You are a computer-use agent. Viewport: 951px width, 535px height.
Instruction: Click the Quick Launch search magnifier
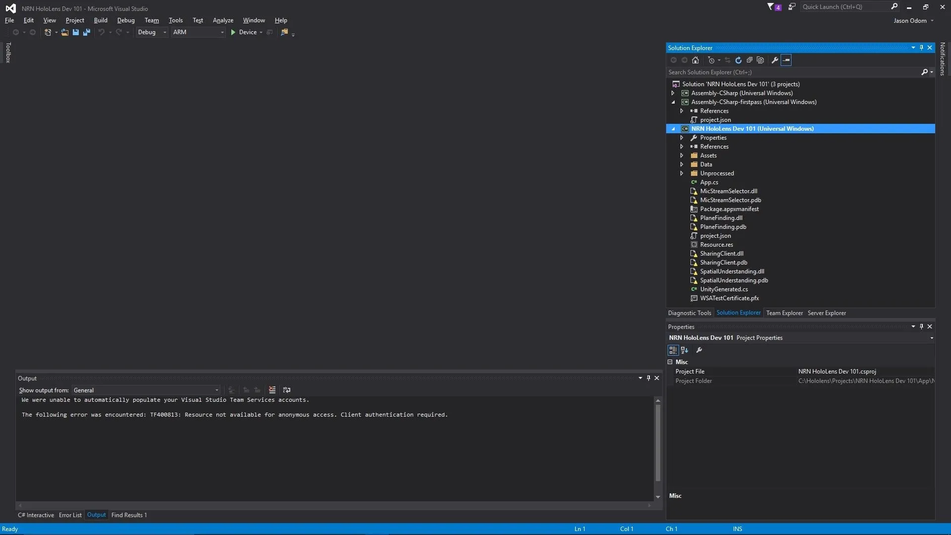coord(894,6)
